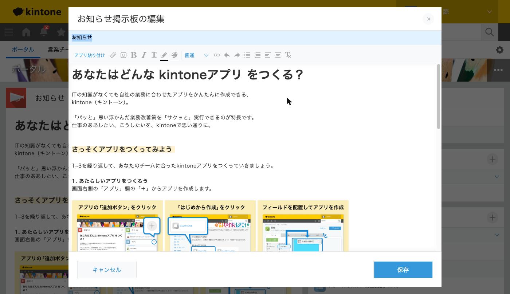Click the アプリの「追加ボタン」をクリック image
This screenshot has height=294, width=510.
[x=117, y=226]
